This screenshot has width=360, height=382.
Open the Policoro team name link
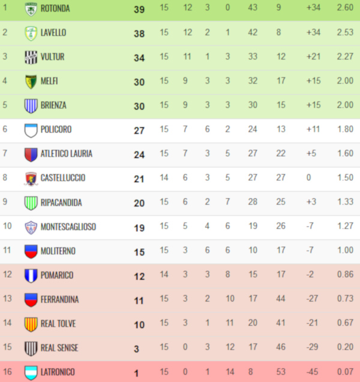pos(56,129)
